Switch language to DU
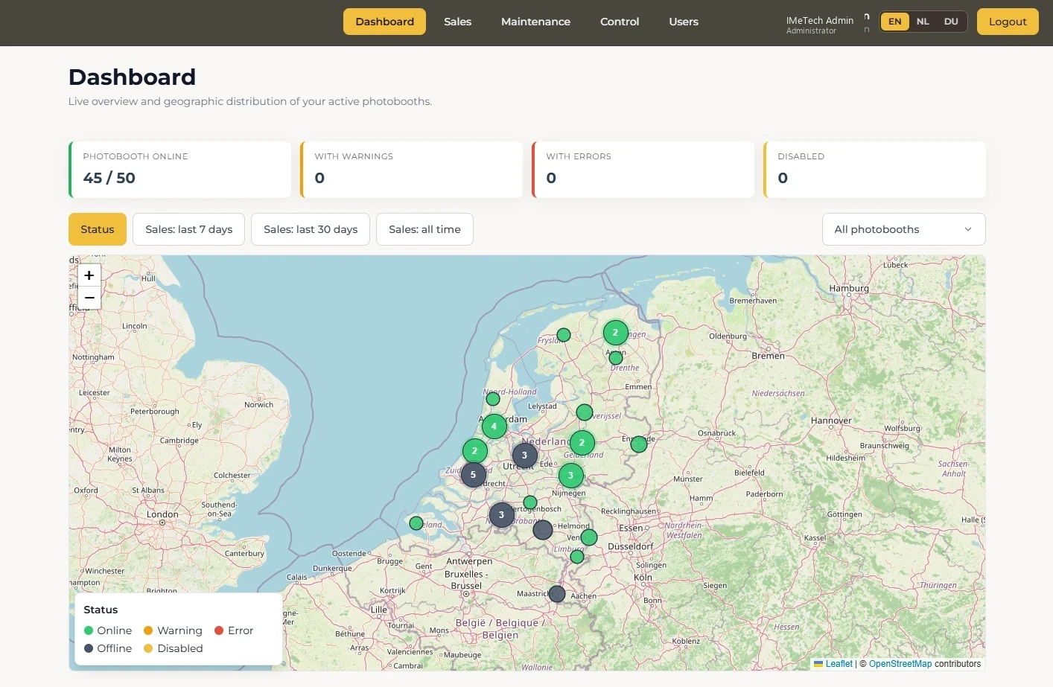The height and width of the screenshot is (687, 1053). click(x=951, y=22)
